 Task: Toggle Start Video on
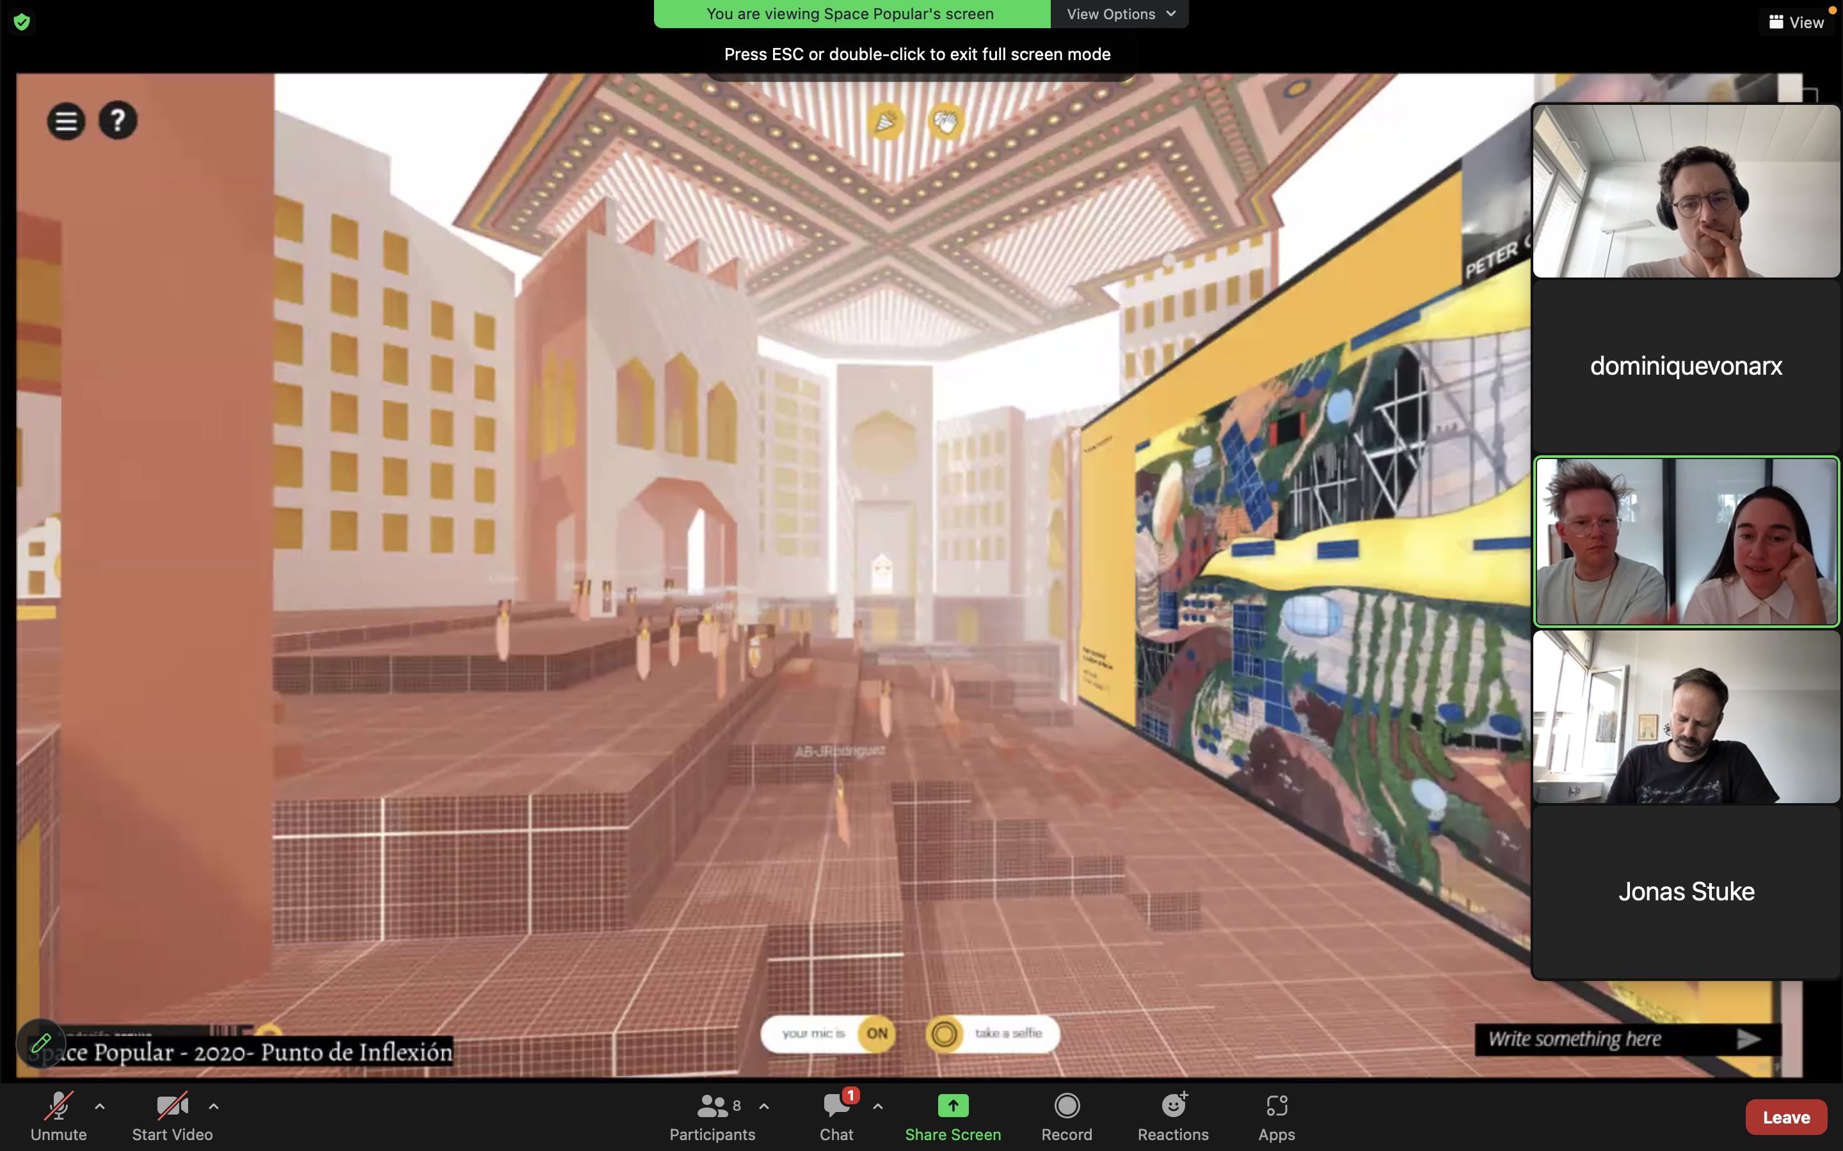tap(172, 1106)
